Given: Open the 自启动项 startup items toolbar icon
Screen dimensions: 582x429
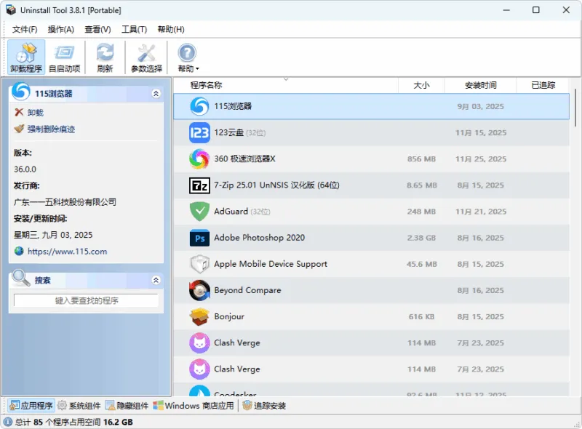Looking at the screenshot, I should (65, 57).
